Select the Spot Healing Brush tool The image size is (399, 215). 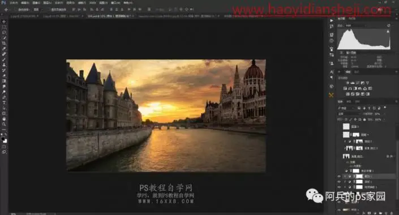pyautogui.click(x=4, y=54)
